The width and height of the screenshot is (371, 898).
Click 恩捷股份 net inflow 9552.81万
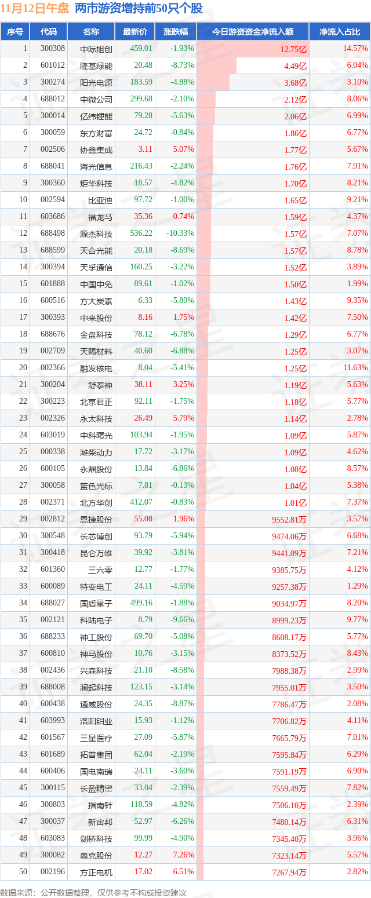(x=289, y=520)
